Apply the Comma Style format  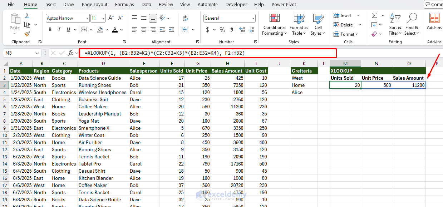click(232, 30)
